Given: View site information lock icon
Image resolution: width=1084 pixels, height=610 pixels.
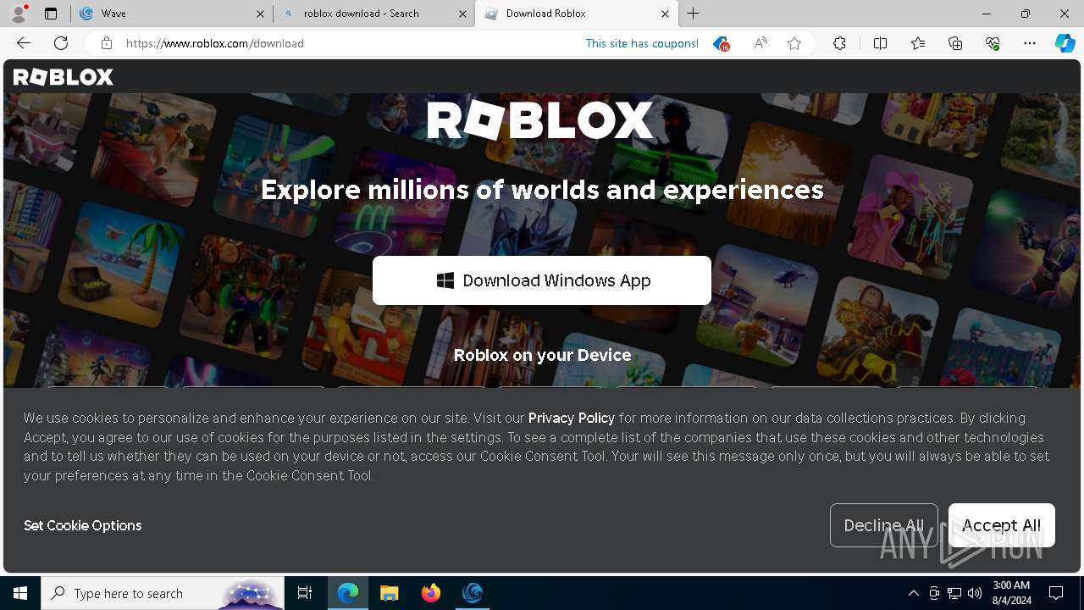Looking at the screenshot, I should [106, 43].
